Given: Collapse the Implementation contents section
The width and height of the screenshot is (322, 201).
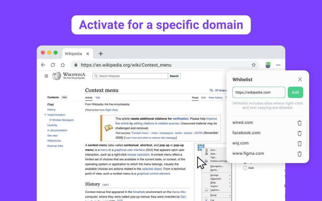Looking at the screenshot, I should pyautogui.click(x=45, y=115).
